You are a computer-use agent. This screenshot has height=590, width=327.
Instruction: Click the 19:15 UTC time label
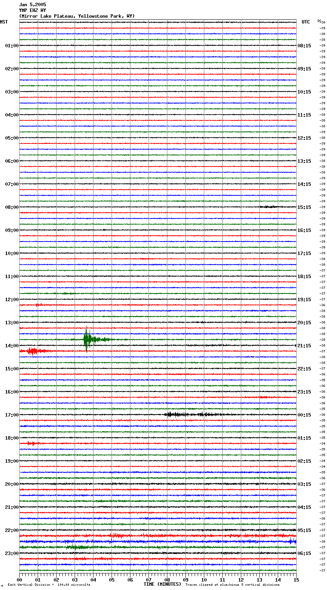click(x=304, y=300)
